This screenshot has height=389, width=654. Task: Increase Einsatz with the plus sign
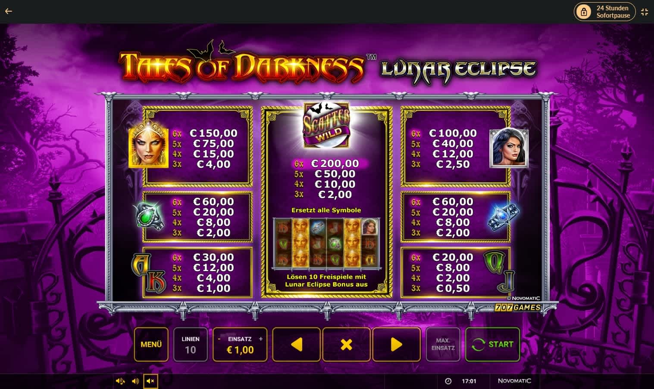(260, 339)
